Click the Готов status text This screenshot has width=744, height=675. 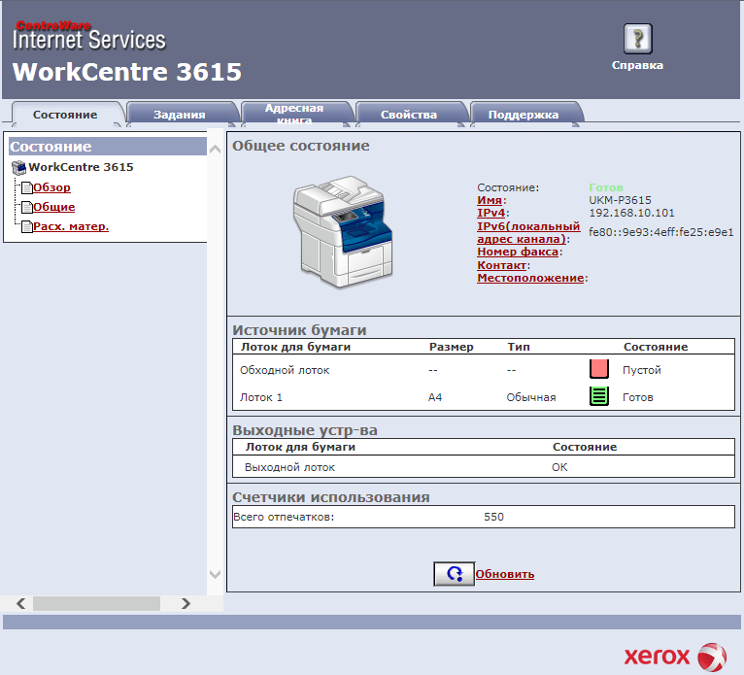(x=606, y=187)
